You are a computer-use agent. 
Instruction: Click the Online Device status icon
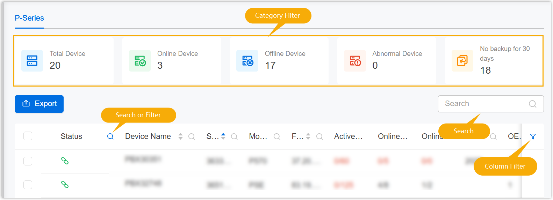(x=140, y=61)
